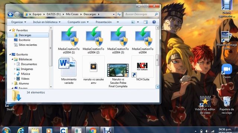Click the Explorer forward arrow button
238x133 pixels.
point(17,14)
